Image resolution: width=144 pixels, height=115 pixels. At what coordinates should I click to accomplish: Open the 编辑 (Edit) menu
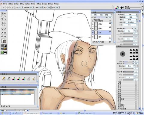pyautogui.click(x=10, y=4)
